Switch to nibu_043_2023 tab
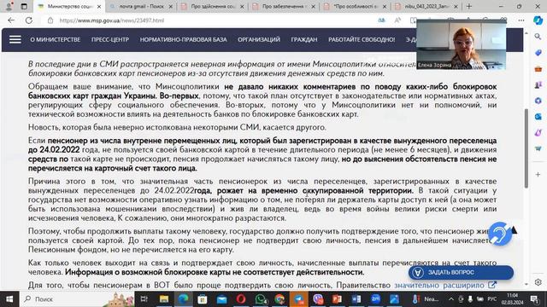547x307 pixels. click(426, 7)
